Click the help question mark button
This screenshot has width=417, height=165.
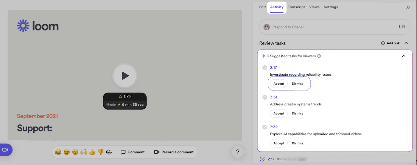click(238, 152)
